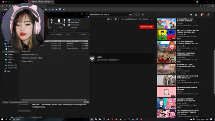The height and width of the screenshot is (121, 215).
Task: Click Limpar seleção in Explorer ribbon
Action: tap(74, 23)
